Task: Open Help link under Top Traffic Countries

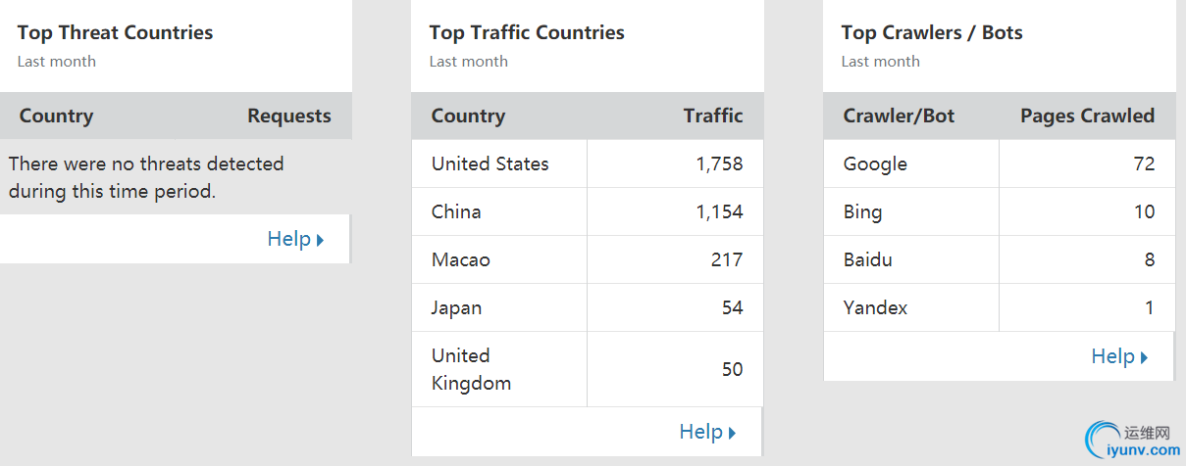Action: [707, 432]
